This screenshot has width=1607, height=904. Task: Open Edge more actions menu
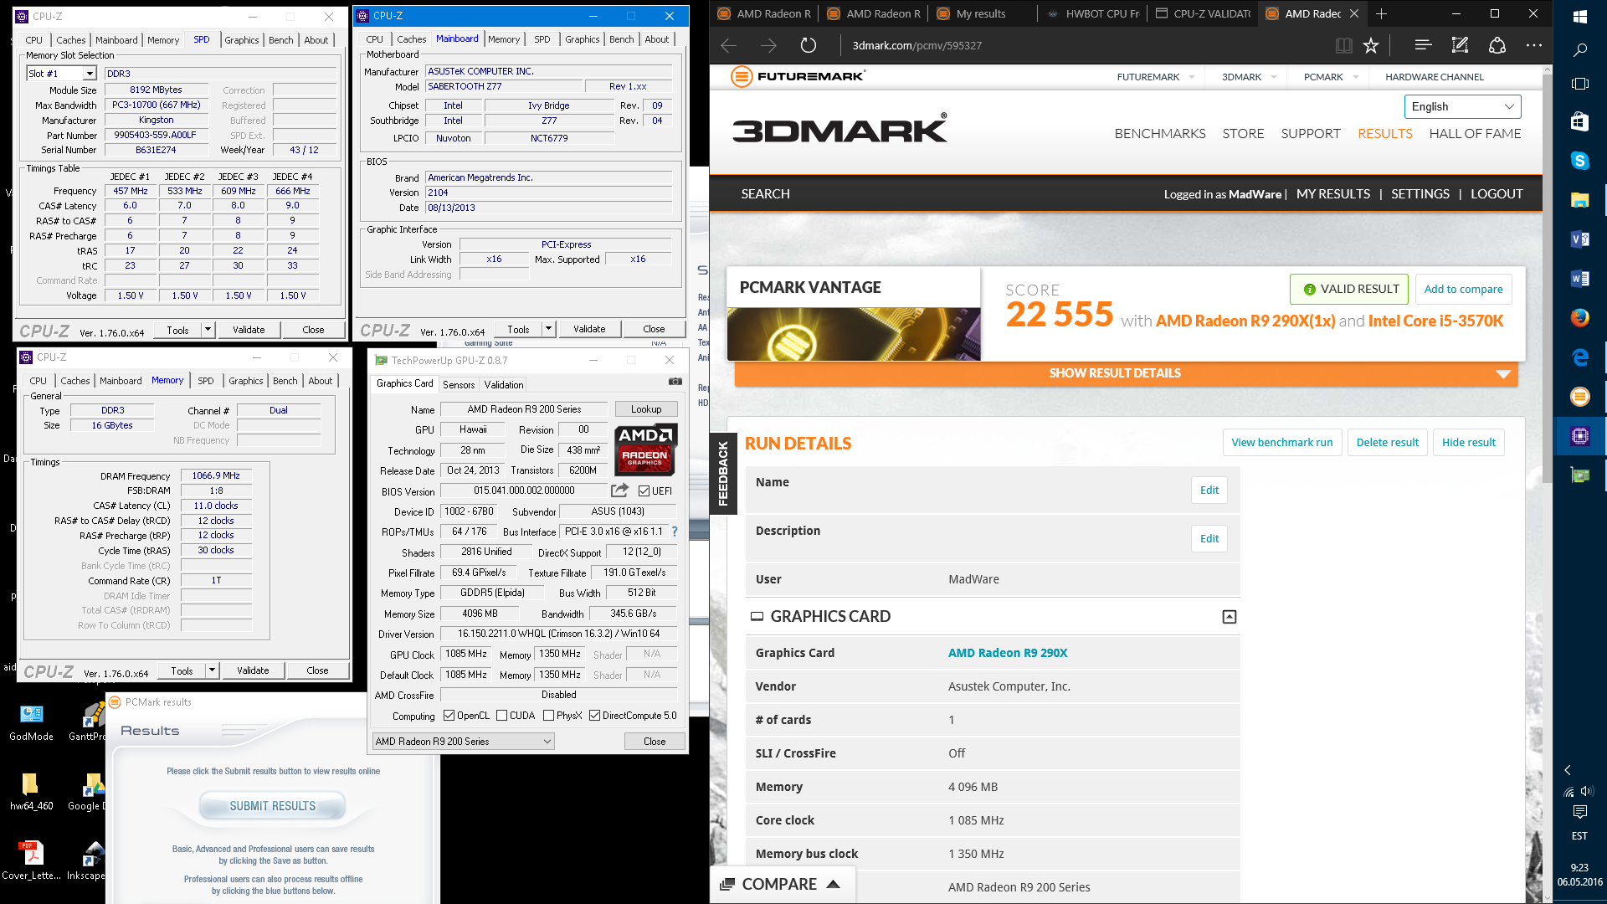tap(1534, 45)
